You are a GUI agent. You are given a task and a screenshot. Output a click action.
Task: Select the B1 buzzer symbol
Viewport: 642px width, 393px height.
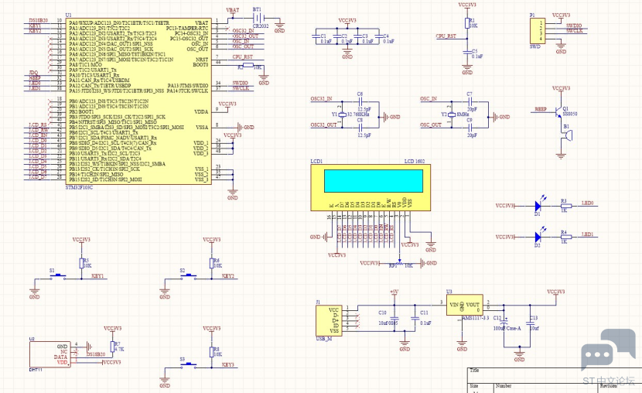[x=567, y=135]
